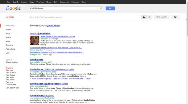Image resolution: width=188 pixels, height=104 pixels.
Task: Click the justin bieber corrected query link
Action: (53, 26)
